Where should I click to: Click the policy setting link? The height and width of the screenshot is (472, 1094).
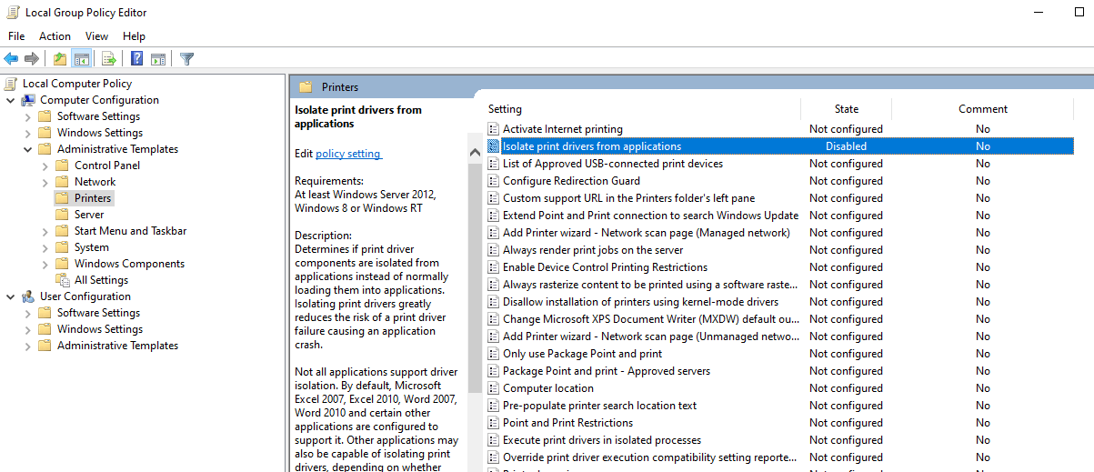point(348,154)
